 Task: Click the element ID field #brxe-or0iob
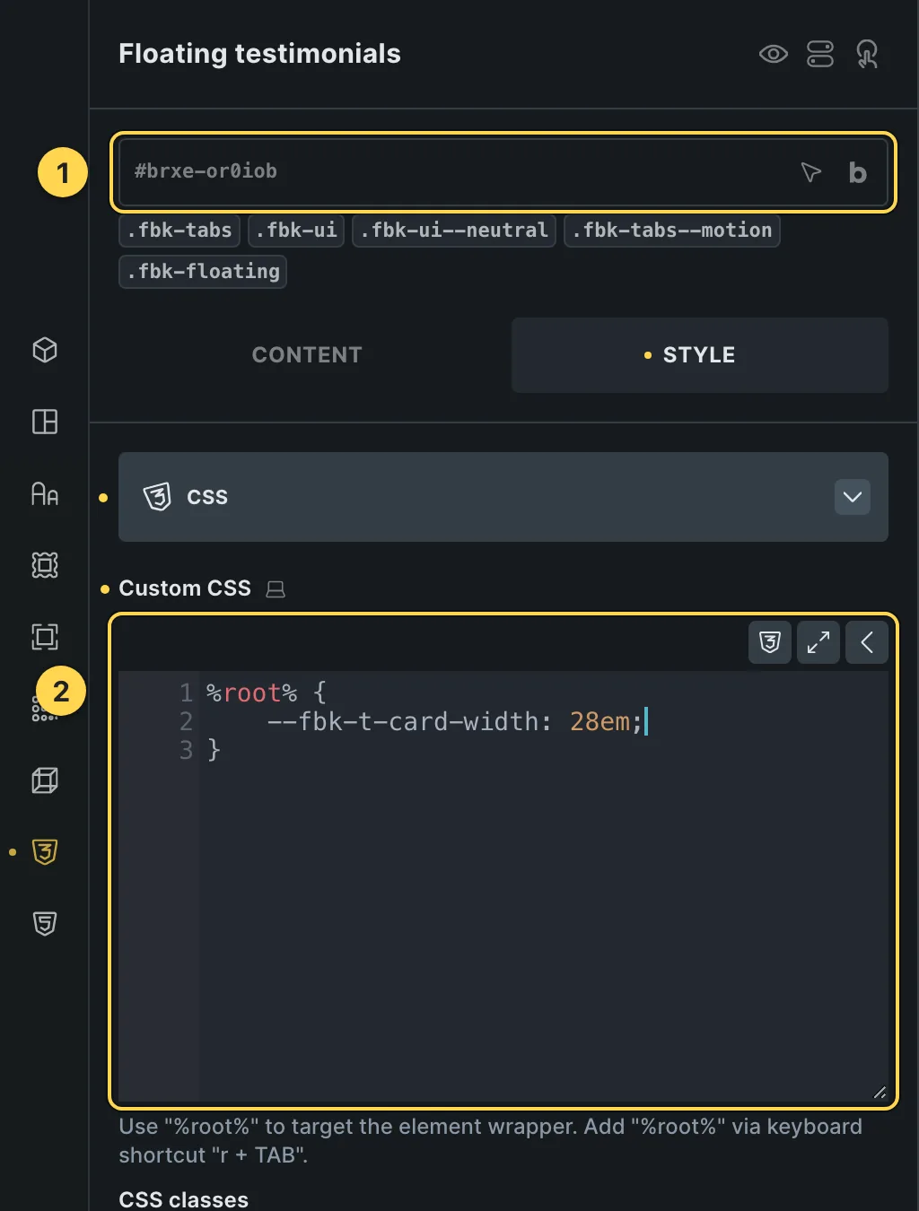pos(503,171)
